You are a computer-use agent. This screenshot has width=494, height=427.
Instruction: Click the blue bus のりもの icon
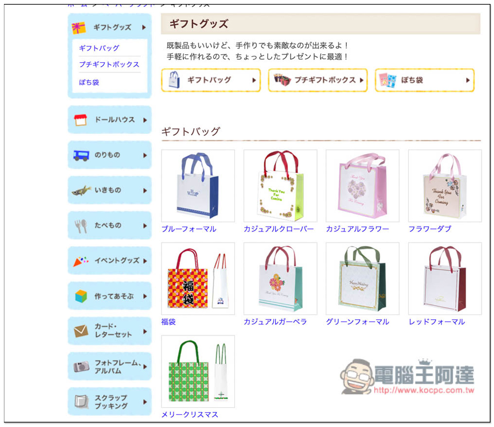82,155
